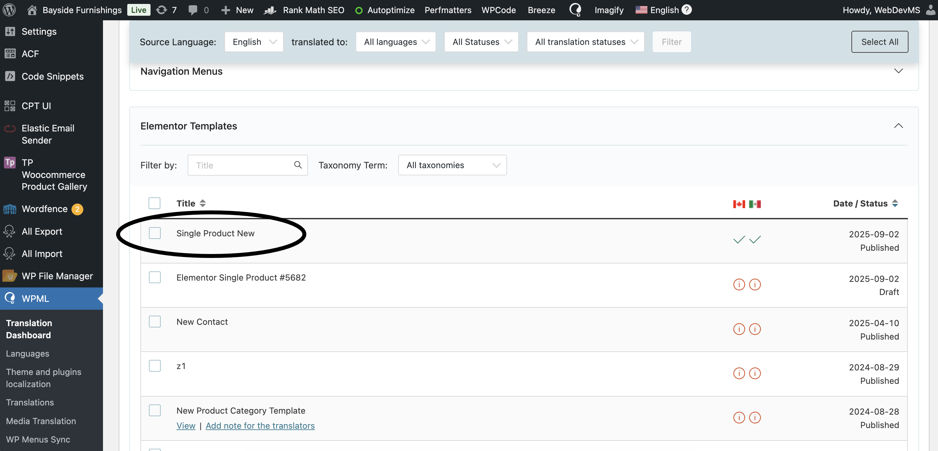Click the checkmark status for Single Product New

tap(739, 240)
